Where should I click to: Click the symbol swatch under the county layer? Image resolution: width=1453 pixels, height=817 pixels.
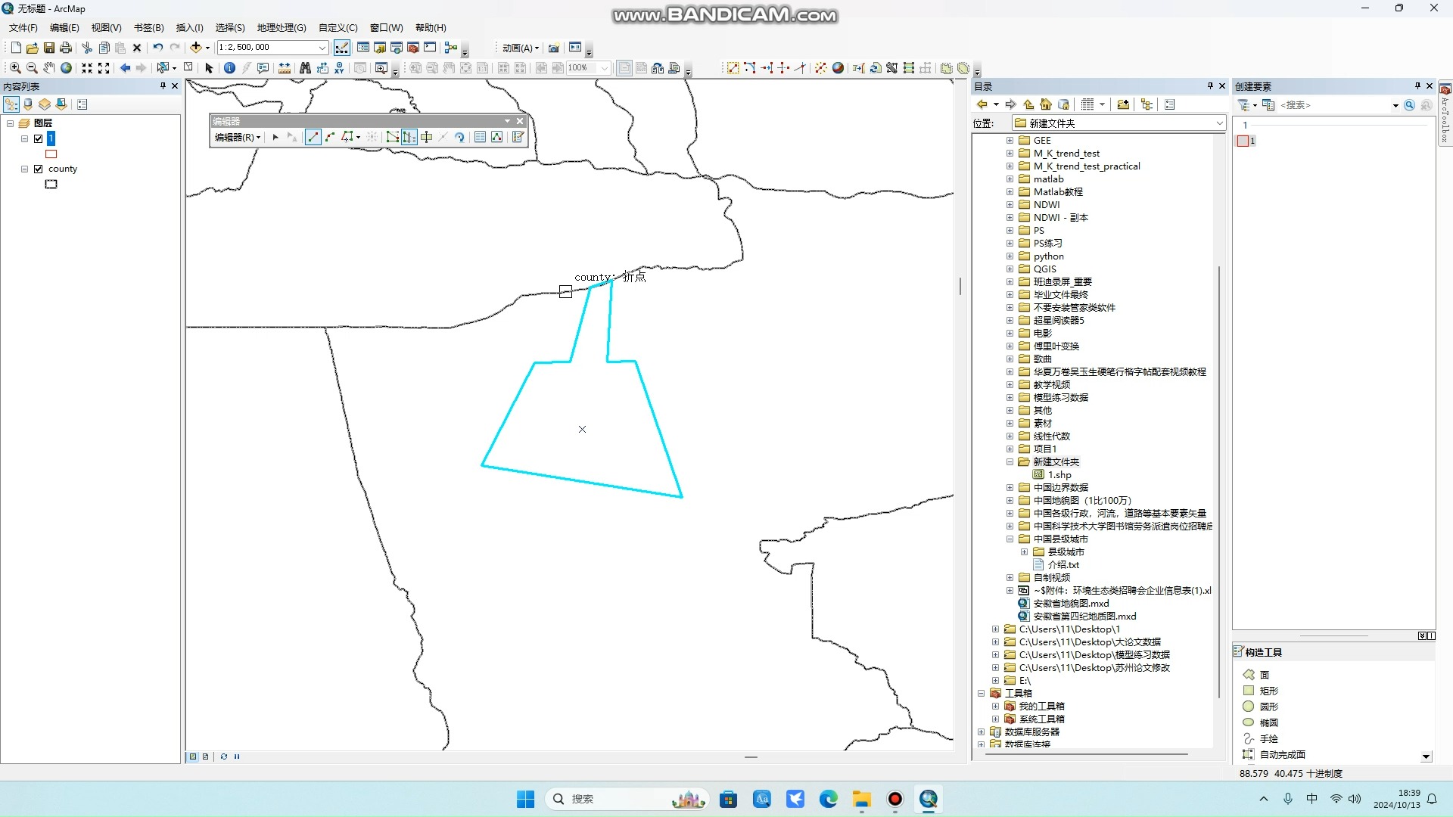(x=51, y=184)
